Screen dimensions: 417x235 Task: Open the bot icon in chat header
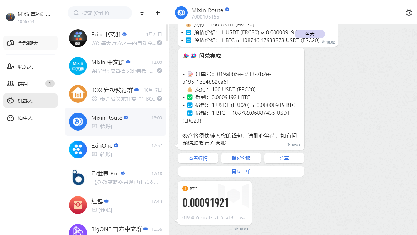coord(409,13)
